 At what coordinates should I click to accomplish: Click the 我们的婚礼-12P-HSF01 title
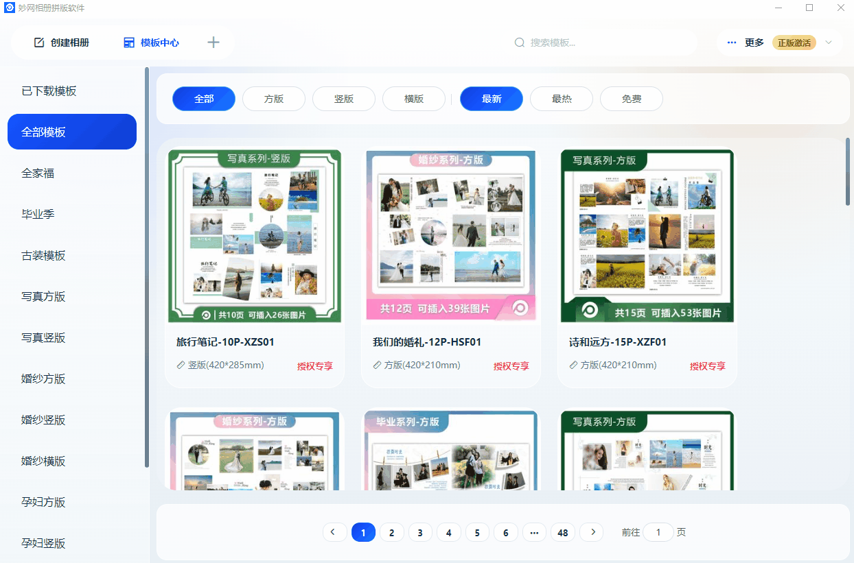point(427,342)
